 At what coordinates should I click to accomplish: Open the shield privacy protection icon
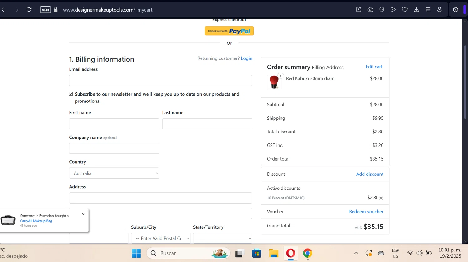coord(382,10)
